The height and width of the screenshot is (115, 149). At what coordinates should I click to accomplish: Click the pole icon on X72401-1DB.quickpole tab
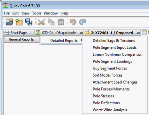click(x=38, y=33)
